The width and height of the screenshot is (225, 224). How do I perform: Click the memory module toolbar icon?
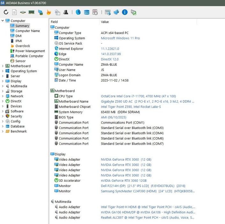(x=31, y=12)
